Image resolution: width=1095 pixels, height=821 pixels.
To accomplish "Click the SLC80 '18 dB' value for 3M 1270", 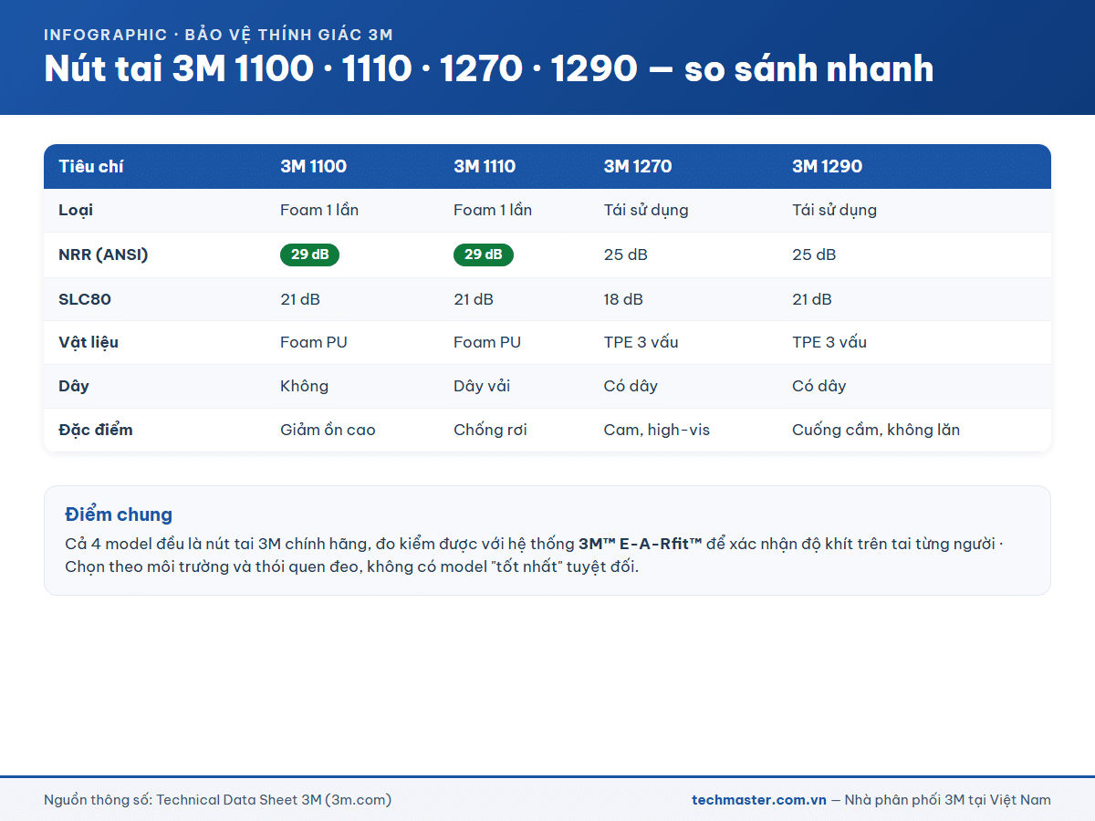I will pyautogui.click(x=623, y=299).
